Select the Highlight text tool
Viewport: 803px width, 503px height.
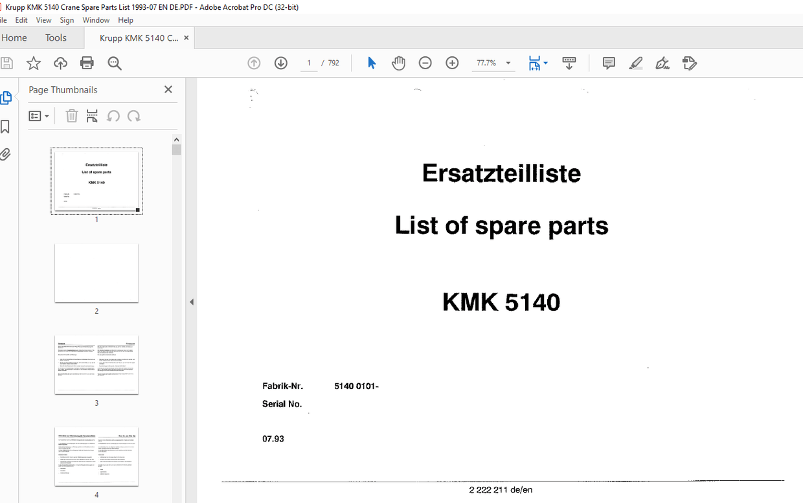(x=635, y=63)
